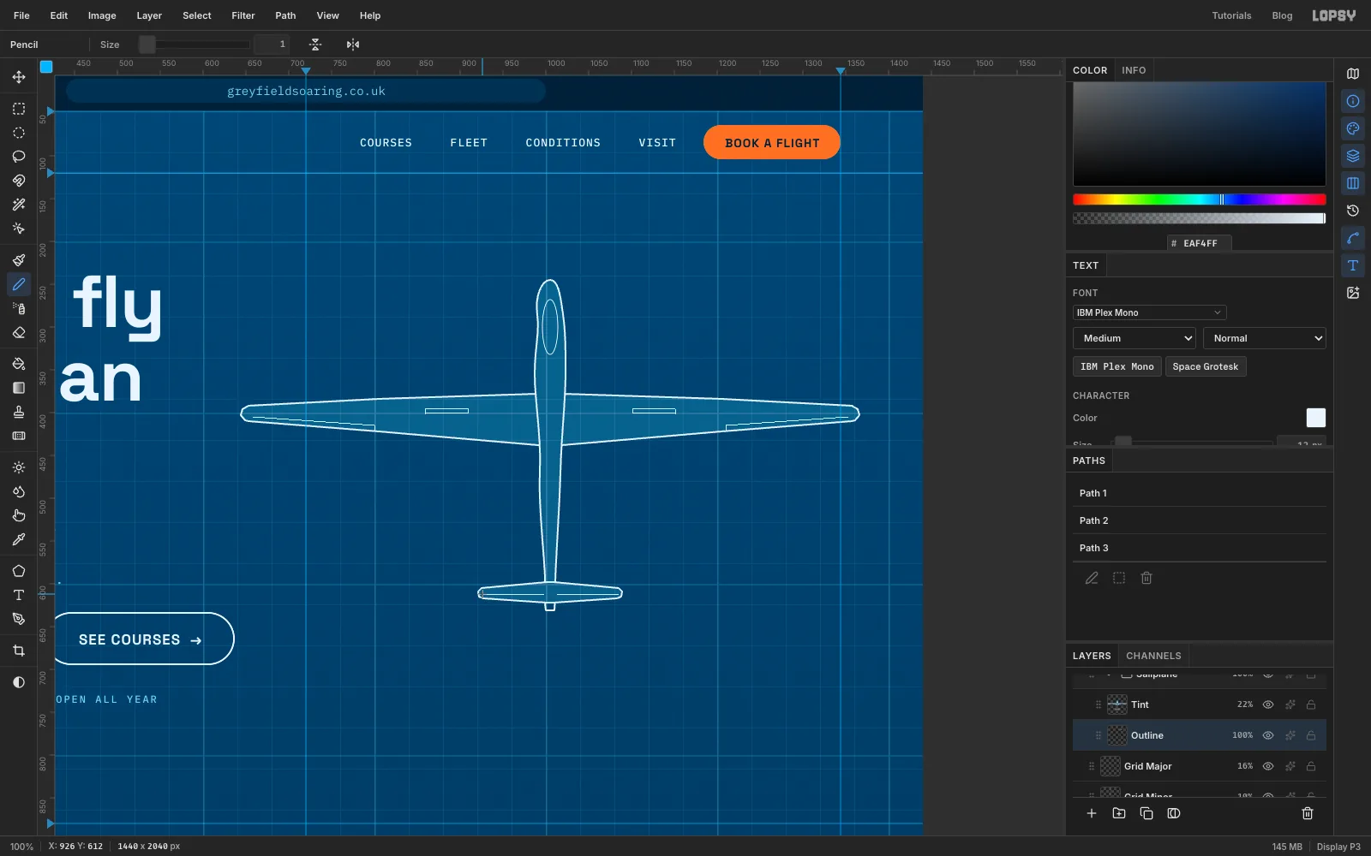Choose the IBM Plex Mono font preset
The width and height of the screenshot is (1371, 856).
pyautogui.click(x=1117, y=366)
